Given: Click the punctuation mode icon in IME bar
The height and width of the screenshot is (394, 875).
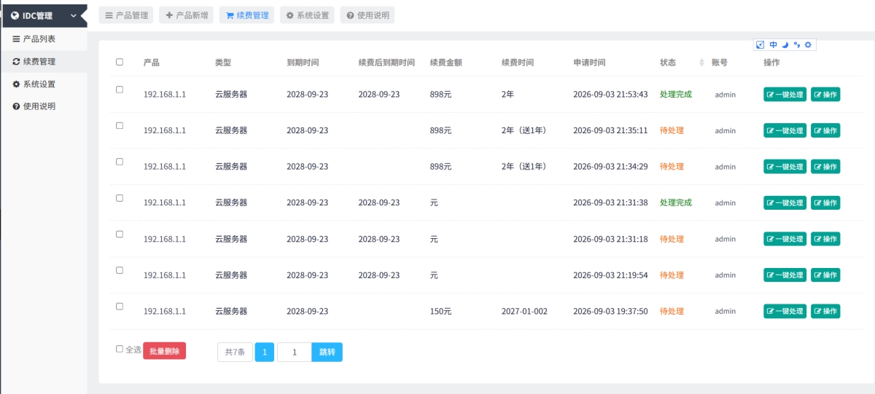Looking at the screenshot, I should pyautogui.click(x=797, y=45).
